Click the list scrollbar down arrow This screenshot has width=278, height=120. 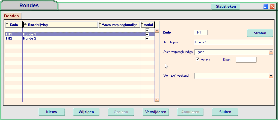tap(157, 100)
